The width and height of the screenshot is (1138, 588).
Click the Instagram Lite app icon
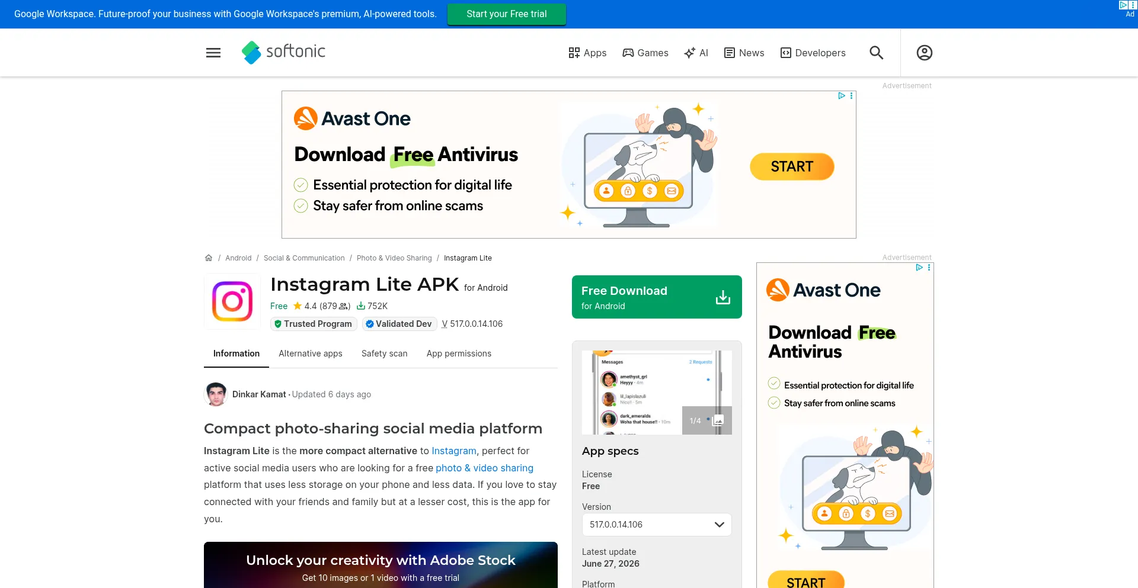click(232, 301)
